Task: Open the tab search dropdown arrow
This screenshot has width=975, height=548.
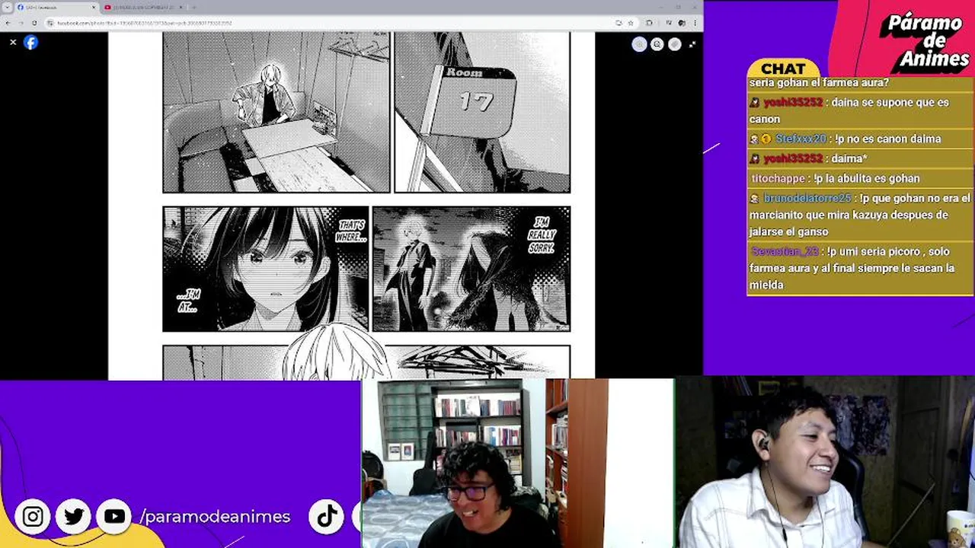Action: pyautogui.click(x=7, y=8)
